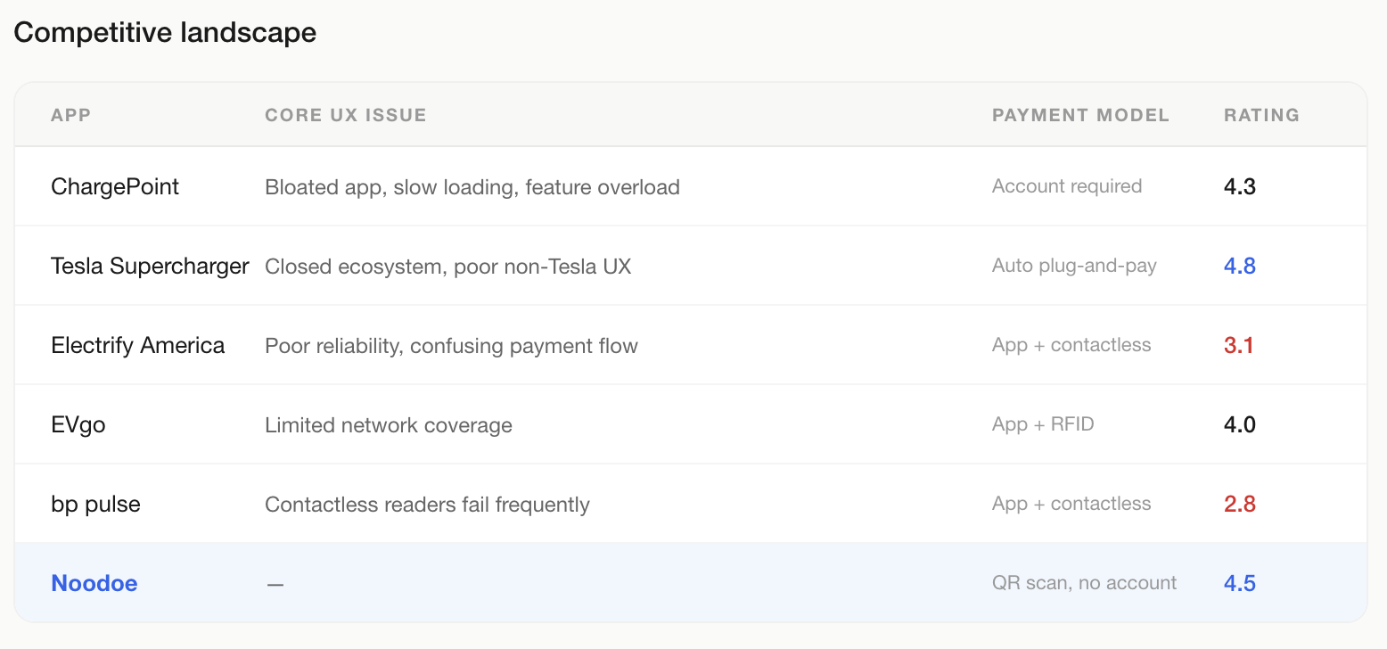Image resolution: width=1387 pixels, height=649 pixels.
Task: Click Electrify America's 3.1 rating
Action: [x=1239, y=345]
